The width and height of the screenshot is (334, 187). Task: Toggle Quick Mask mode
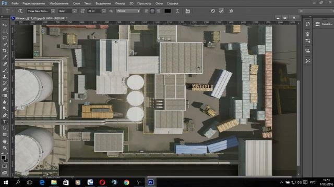click(x=5, y=166)
